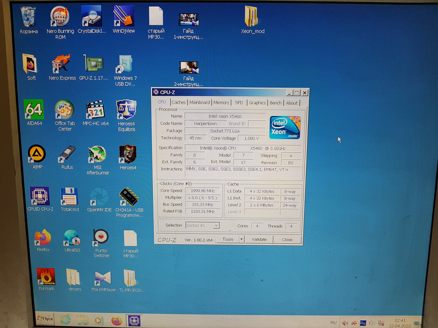
Task: Launch Nero Express shortcut
Action: pos(62,67)
